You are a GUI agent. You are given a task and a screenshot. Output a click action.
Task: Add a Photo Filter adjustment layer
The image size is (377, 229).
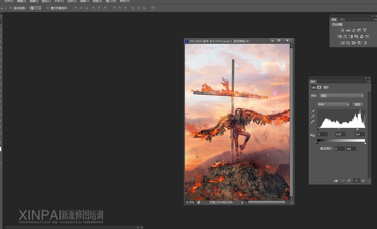pos(356,36)
